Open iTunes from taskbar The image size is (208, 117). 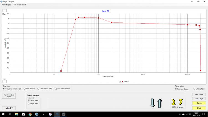click(50, 114)
